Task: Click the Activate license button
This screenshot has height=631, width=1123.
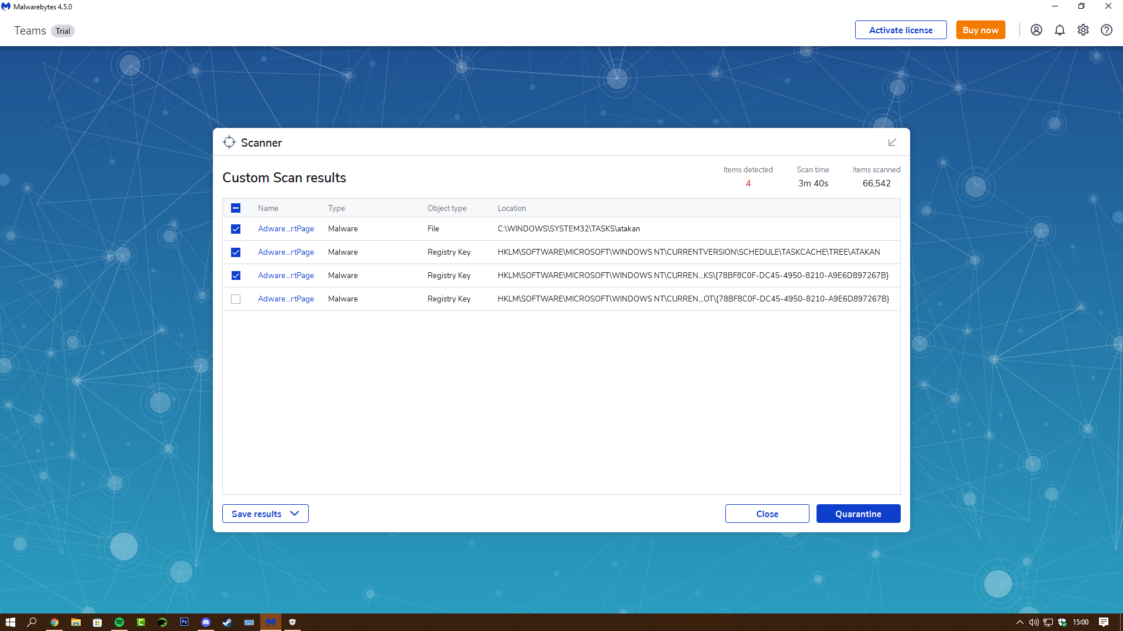Action: click(900, 30)
